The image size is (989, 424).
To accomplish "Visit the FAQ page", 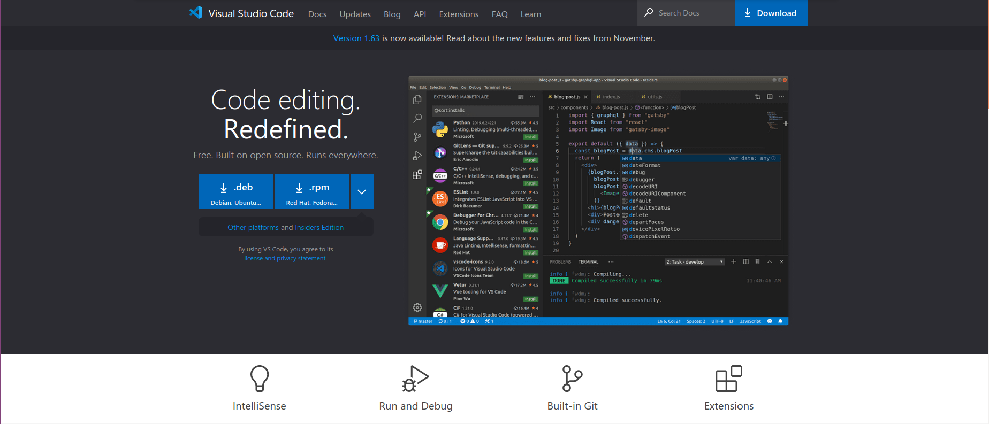I will [x=499, y=14].
